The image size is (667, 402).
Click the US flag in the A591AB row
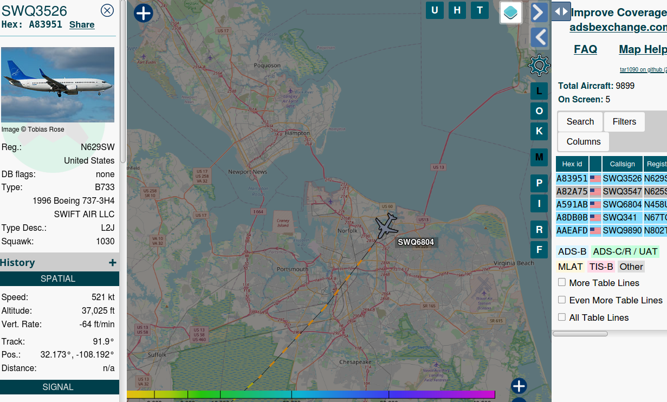(595, 204)
